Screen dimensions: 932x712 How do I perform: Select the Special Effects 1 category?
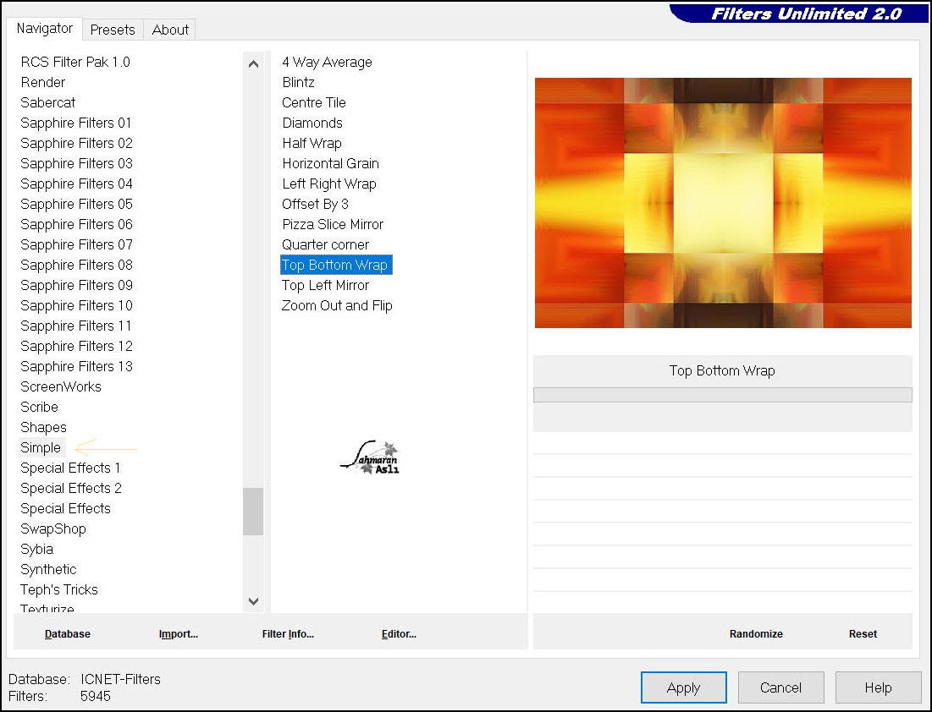coord(70,468)
